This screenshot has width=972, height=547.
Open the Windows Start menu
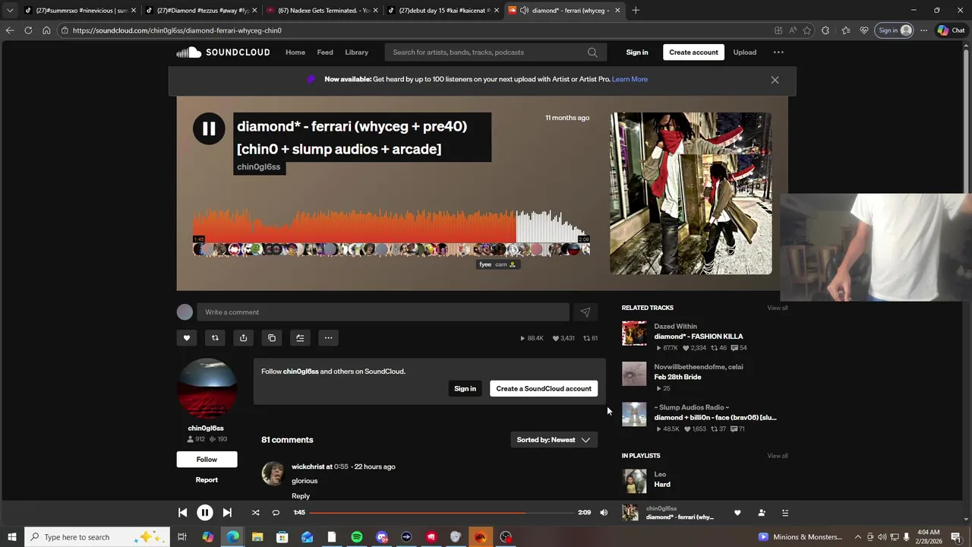point(11,537)
